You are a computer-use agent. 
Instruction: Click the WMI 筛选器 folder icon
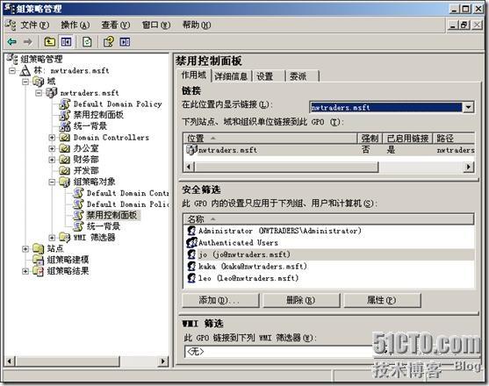[x=65, y=238]
